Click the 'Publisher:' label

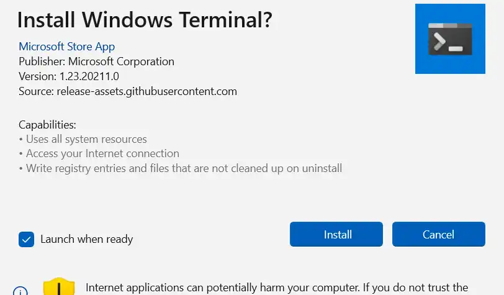pyautogui.click(x=42, y=61)
